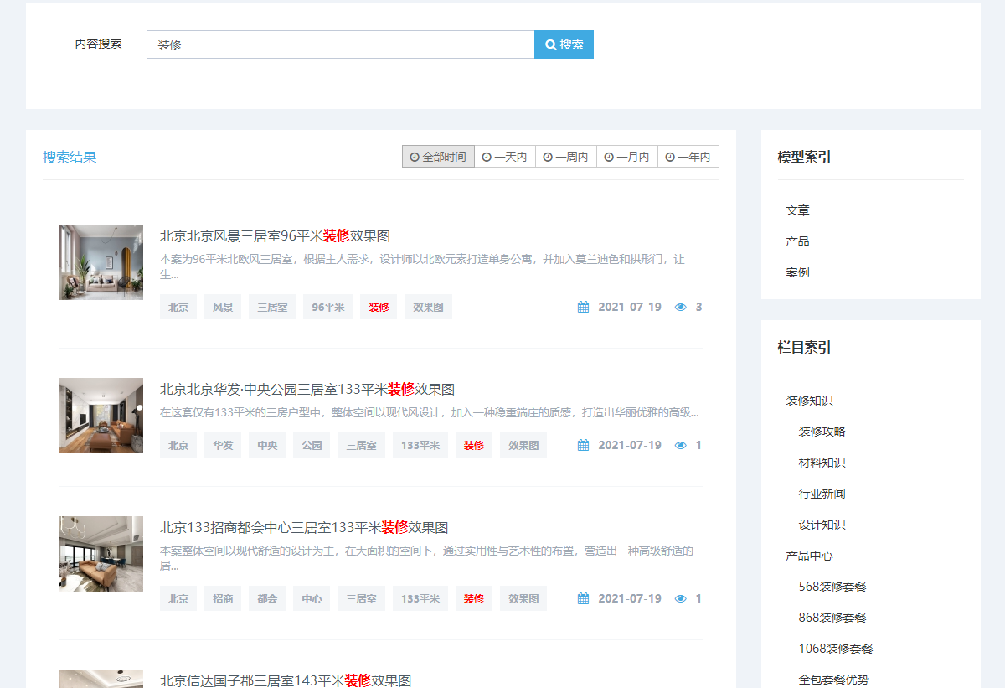Open 1068装修套餐 category
The image size is (1005, 688).
click(836, 649)
